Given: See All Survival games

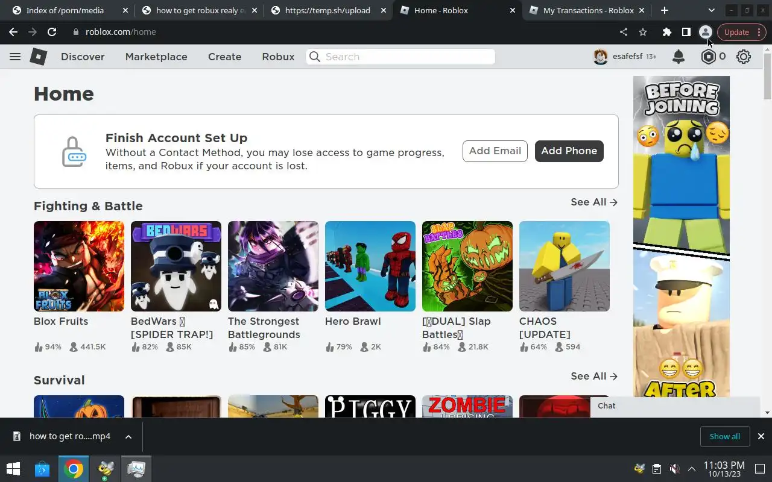Looking at the screenshot, I should 594,376.
